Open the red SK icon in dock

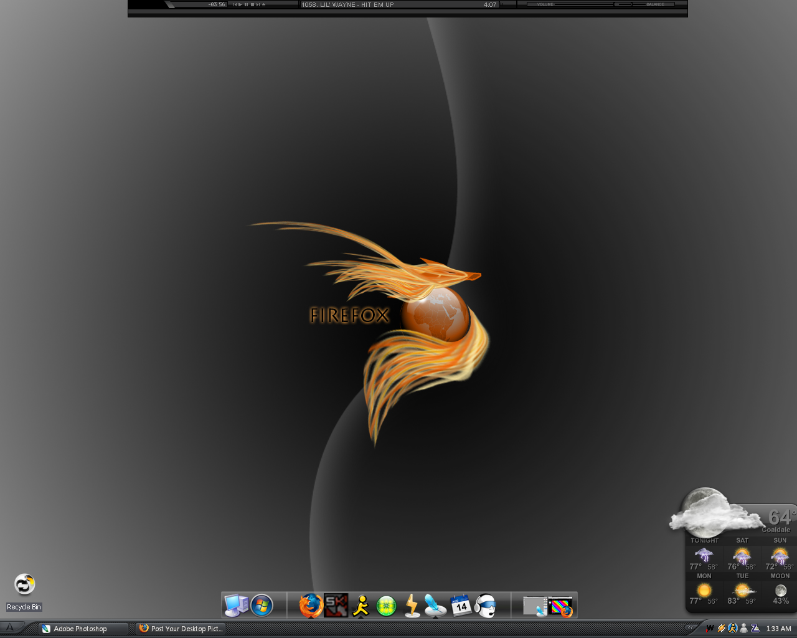coord(336,605)
